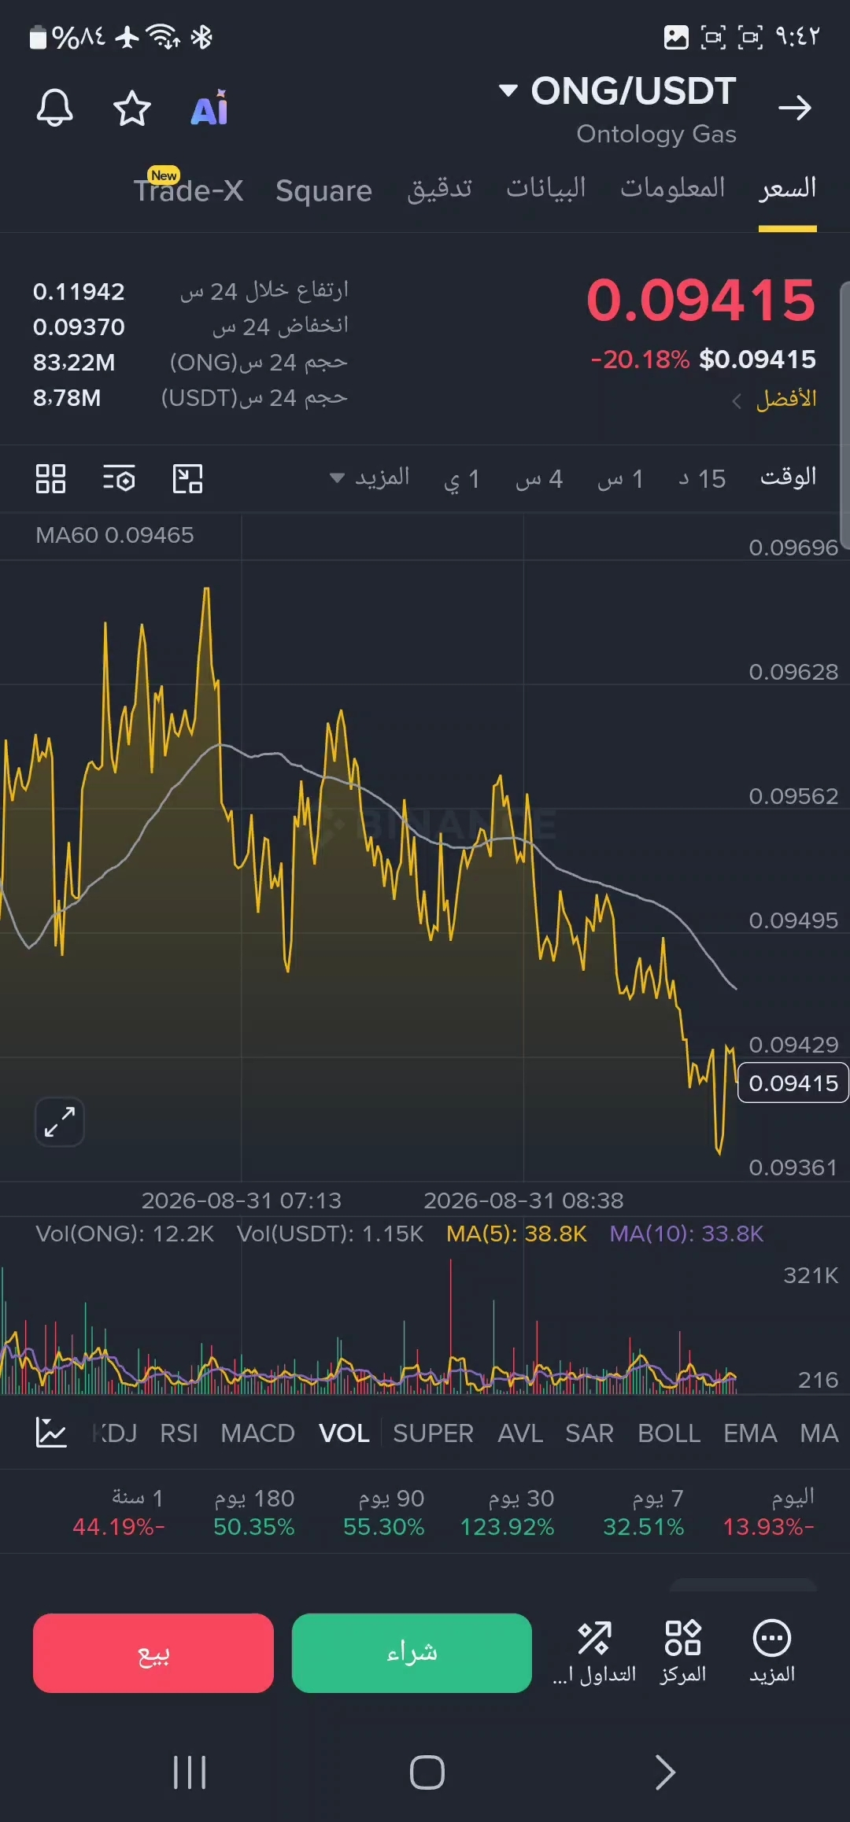The height and width of the screenshot is (1822, 850).
Task: Tap the Vol(ONG): 12.2K label
Action: point(124,1234)
